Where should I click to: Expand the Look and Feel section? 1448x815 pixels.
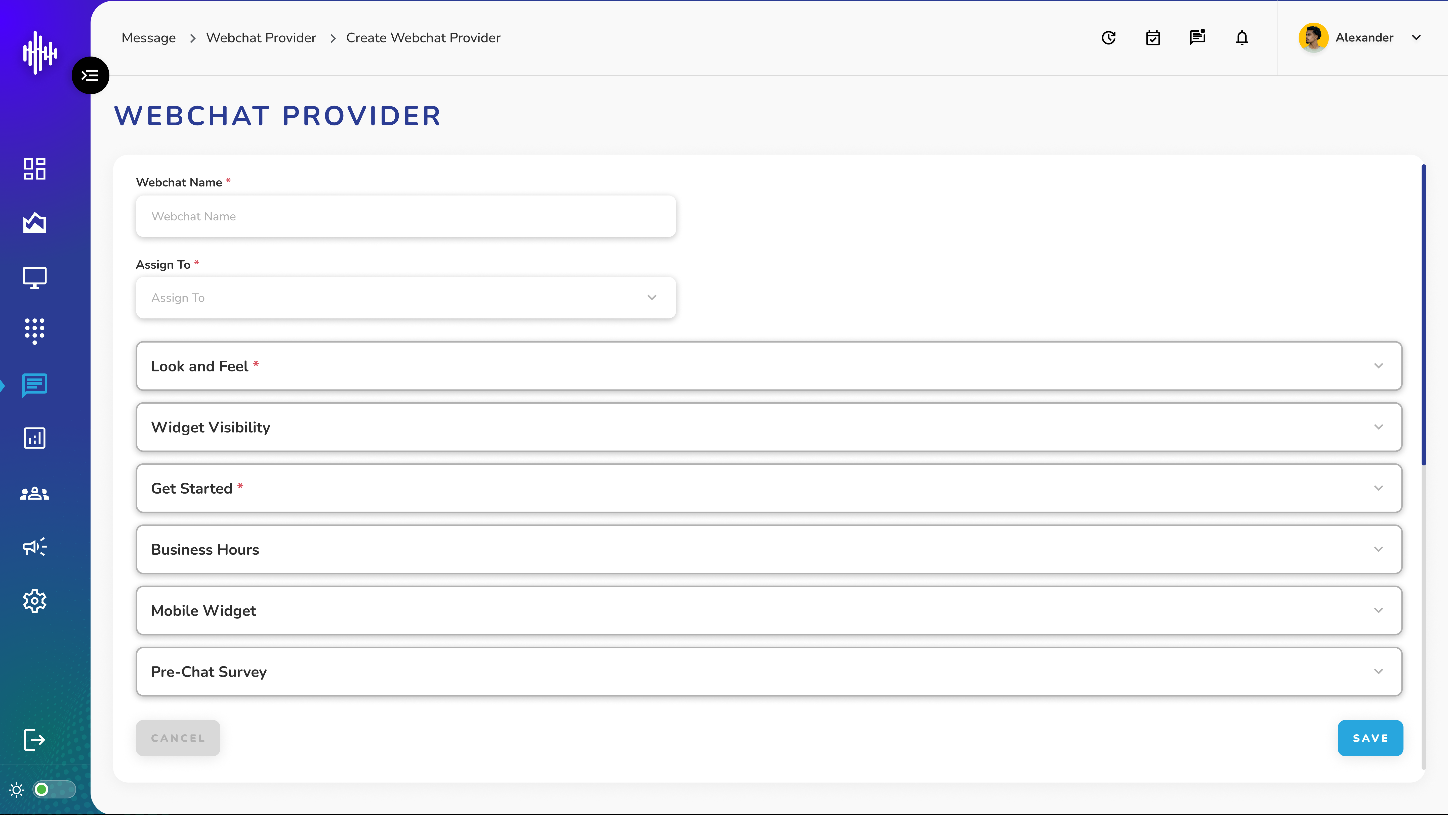point(769,366)
